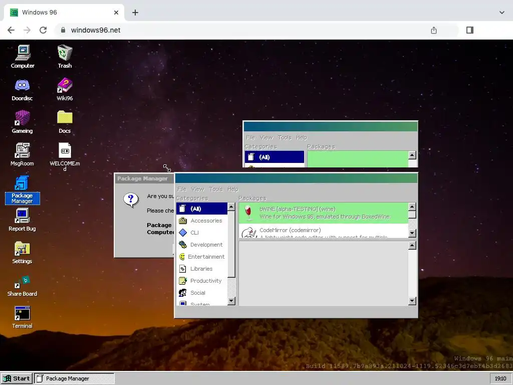This screenshot has height=385, width=513.
Task: Open File menu in front Package Manager window
Action: [181, 189]
